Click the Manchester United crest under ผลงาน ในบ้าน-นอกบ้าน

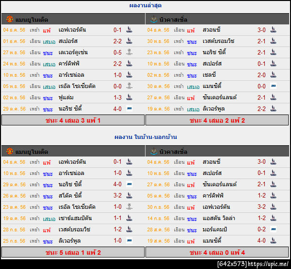(10, 151)
